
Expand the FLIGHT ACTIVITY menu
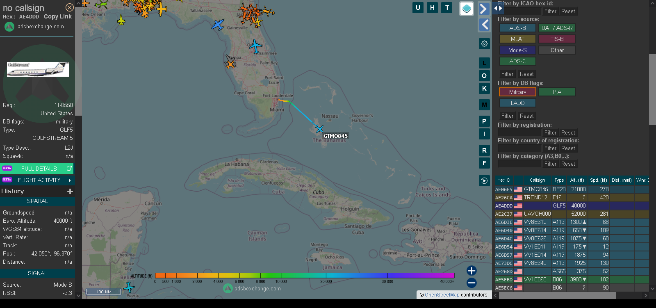pyautogui.click(x=38, y=180)
